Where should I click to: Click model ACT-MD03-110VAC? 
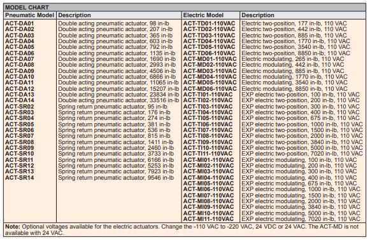[210, 71]
